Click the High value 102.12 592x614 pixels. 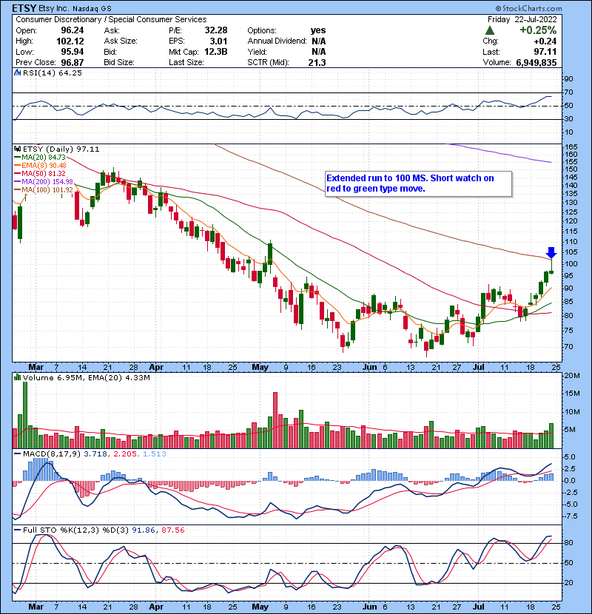coord(70,41)
